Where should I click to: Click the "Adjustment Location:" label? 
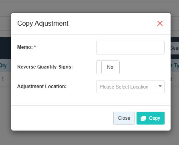(x=42, y=87)
